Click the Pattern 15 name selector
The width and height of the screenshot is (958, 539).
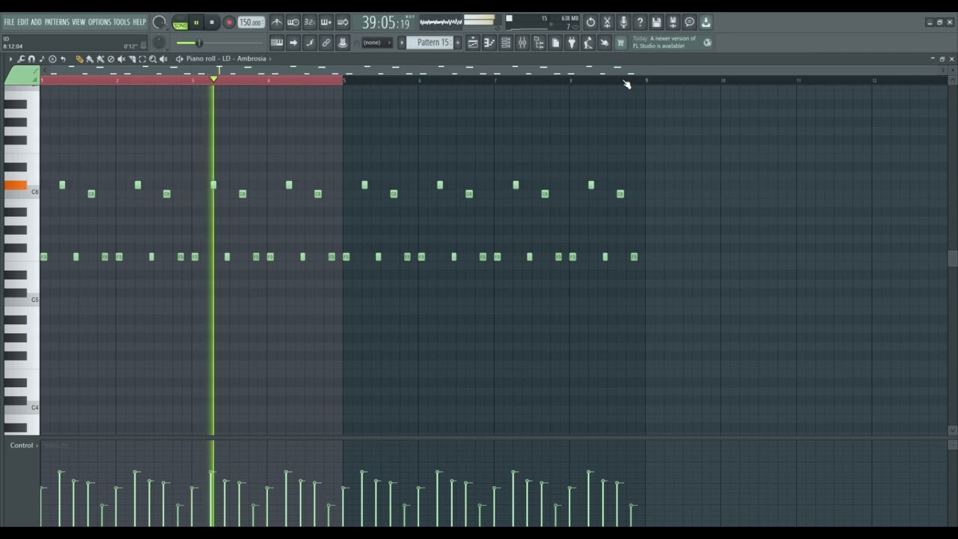tap(431, 43)
